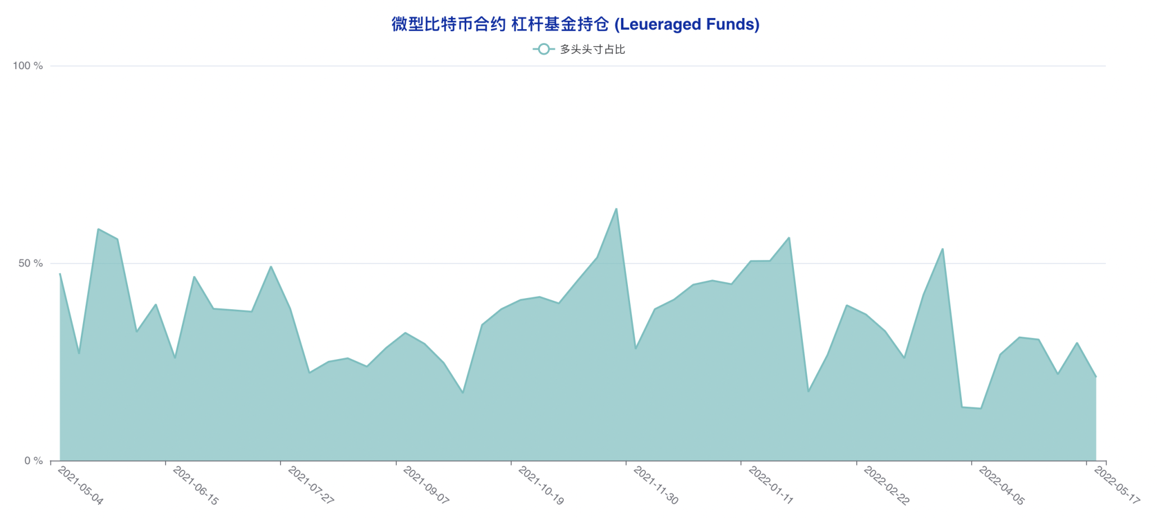The width and height of the screenshot is (1157, 518).
Task: Click the 2021-10-19 date label
Action: tap(540, 485)
